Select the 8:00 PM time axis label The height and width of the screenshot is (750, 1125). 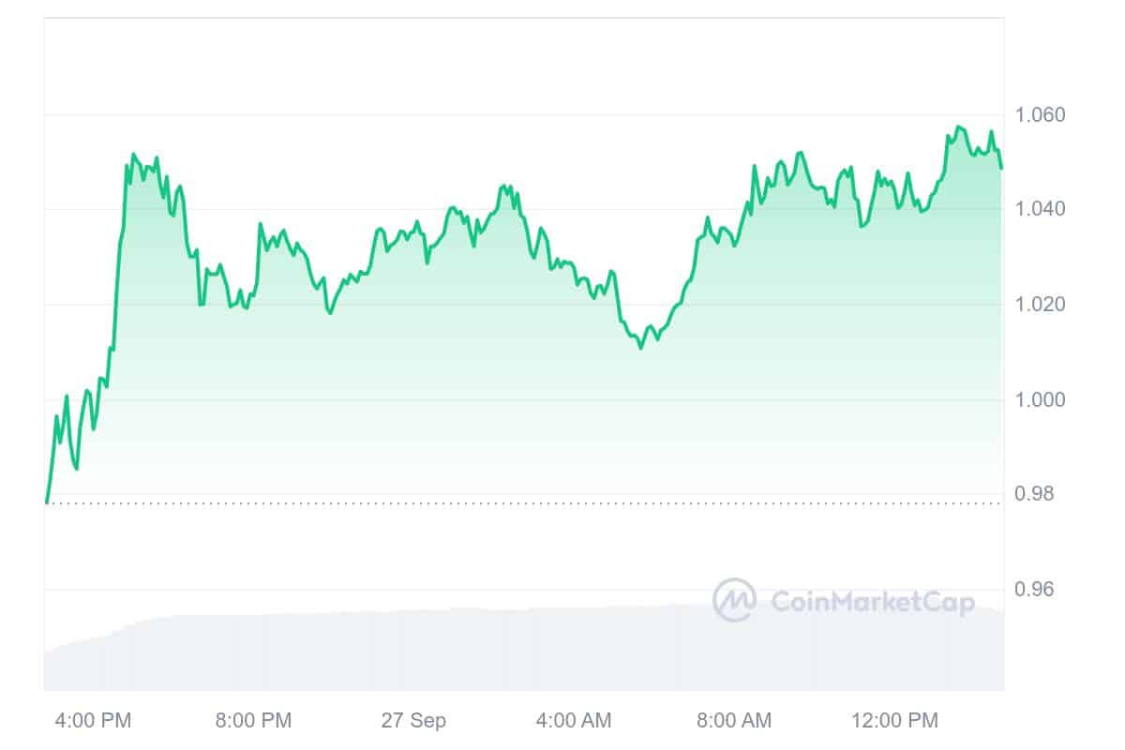pos(253,721)
